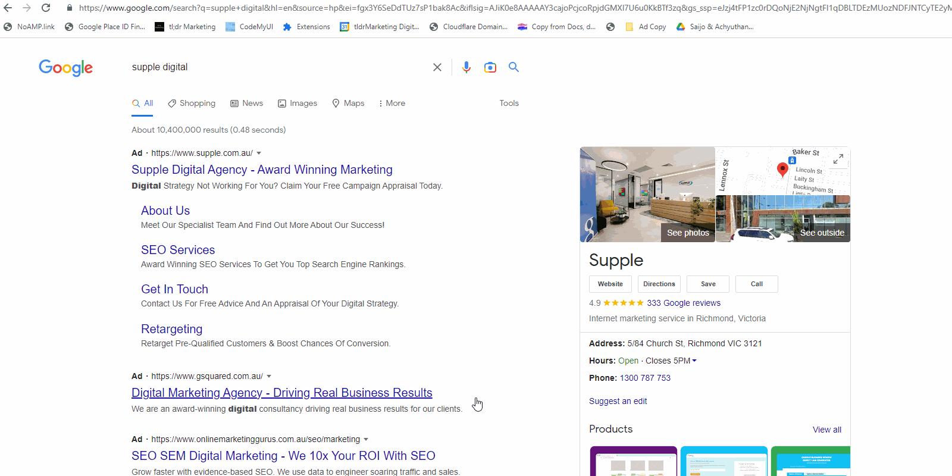Select the All results tab
The height and width of the screenshot is (476, 952).
point(143,104)
